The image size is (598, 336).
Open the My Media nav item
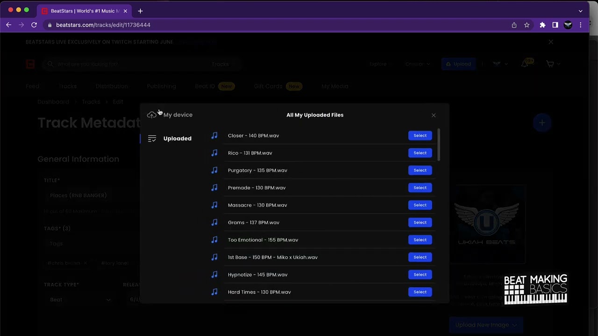point(335,86)
